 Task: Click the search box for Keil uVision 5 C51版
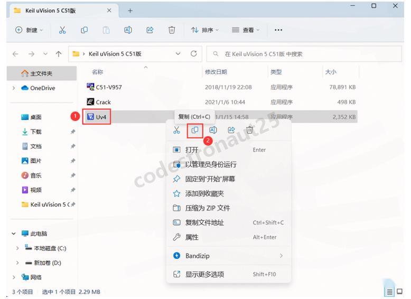304,54
